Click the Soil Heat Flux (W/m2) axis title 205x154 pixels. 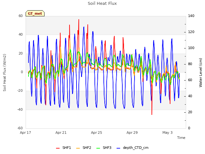4,73
